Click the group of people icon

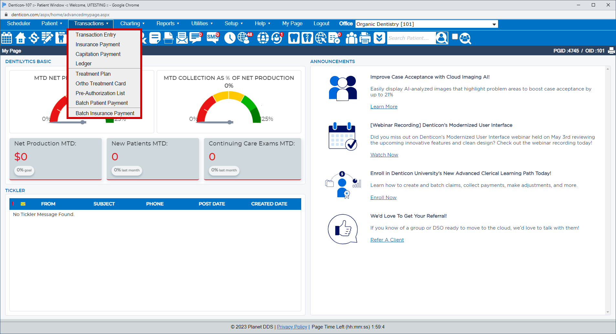(352, 38)
